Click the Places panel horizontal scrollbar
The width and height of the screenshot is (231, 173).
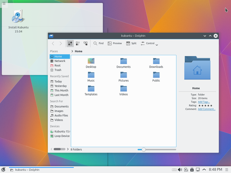coord(59,149)
